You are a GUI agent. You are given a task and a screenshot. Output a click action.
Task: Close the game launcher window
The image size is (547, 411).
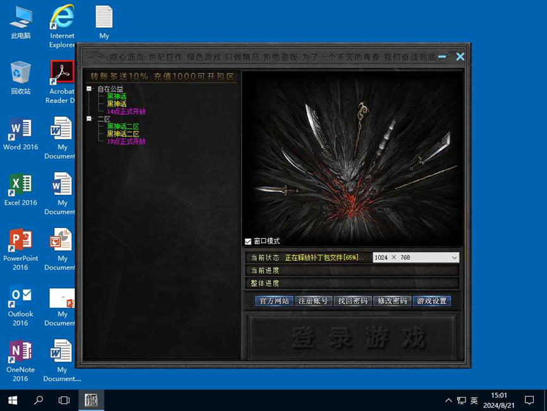[460, 56]
